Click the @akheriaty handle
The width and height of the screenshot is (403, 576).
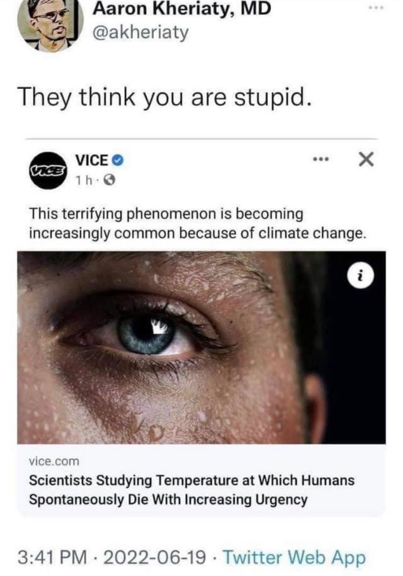[x=141, y=33]
